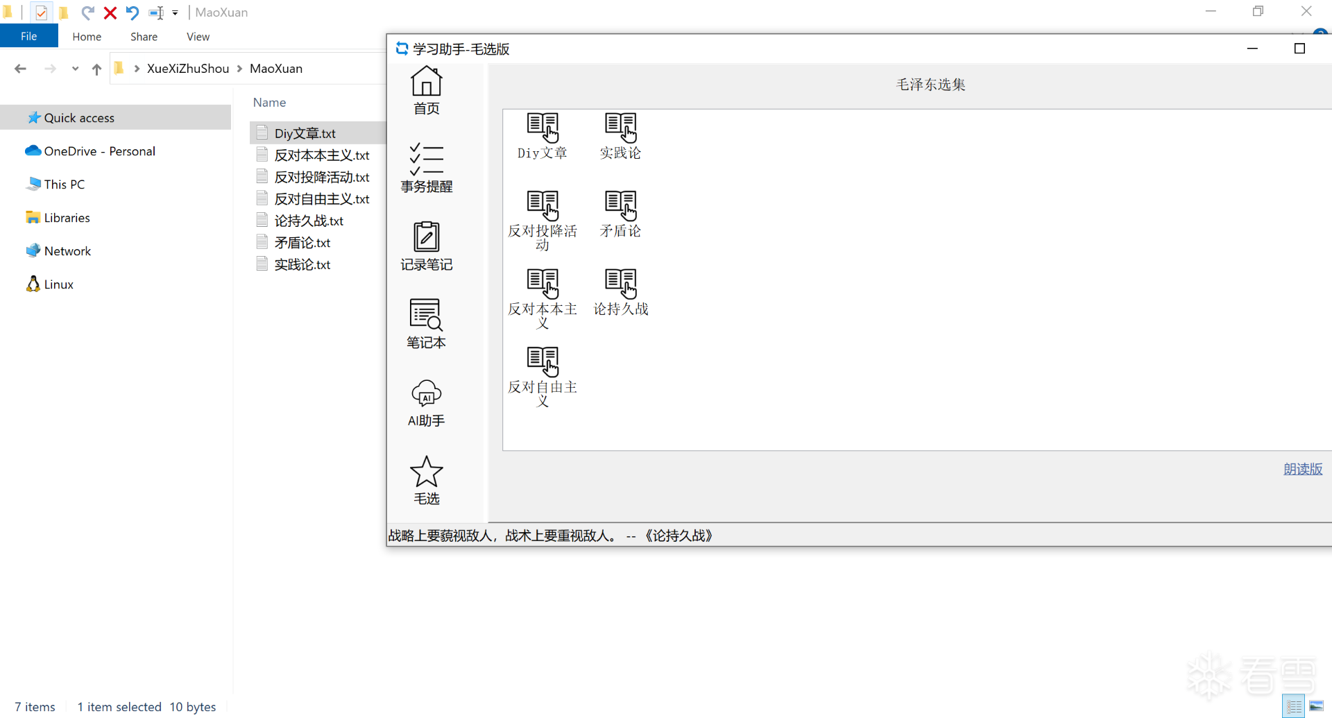Minimize the MaoXuan Explorer window
This screenshot has width=1332, height=718.
1211,11
